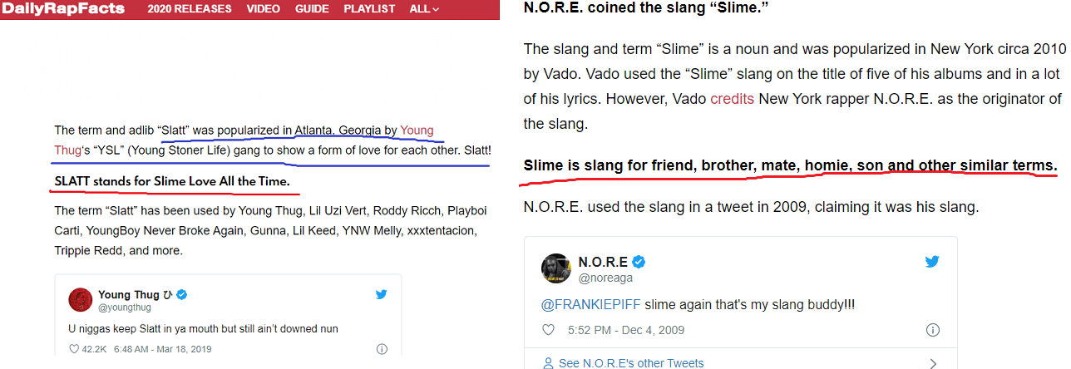1071x369 pixels.
Task: Open info icon on Young Thug tweet
Action: (x=382, y=350)
